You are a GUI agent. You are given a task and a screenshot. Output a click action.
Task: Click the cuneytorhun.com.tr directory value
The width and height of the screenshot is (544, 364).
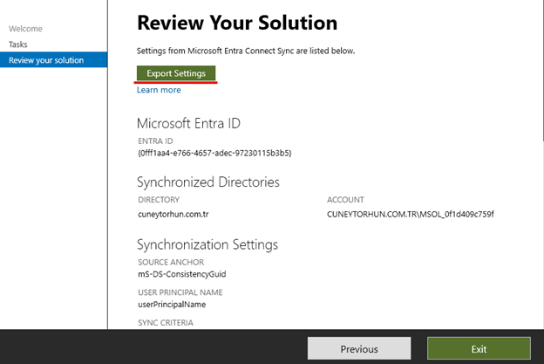173,215
